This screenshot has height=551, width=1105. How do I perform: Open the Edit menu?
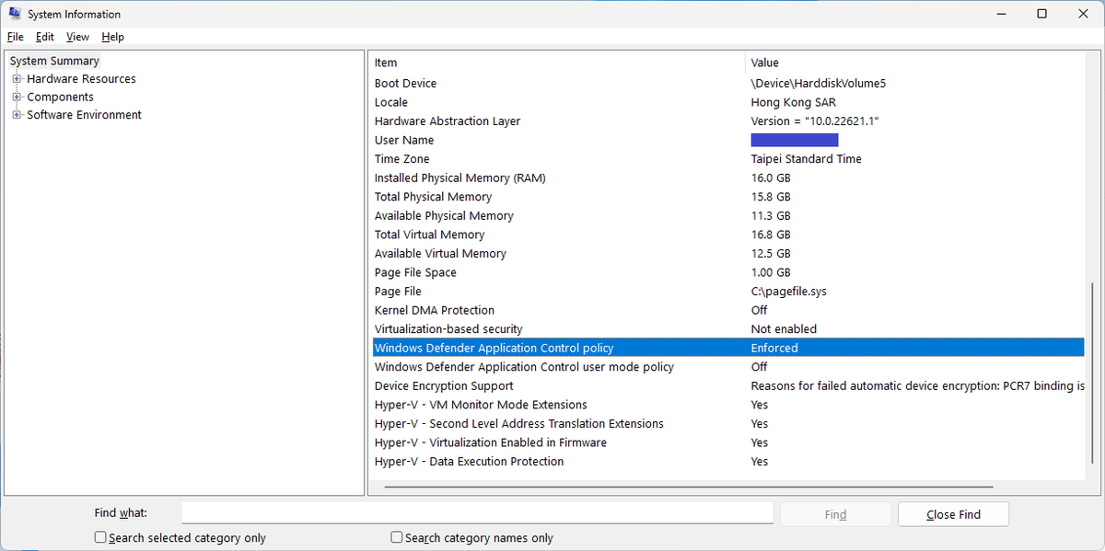45,37
